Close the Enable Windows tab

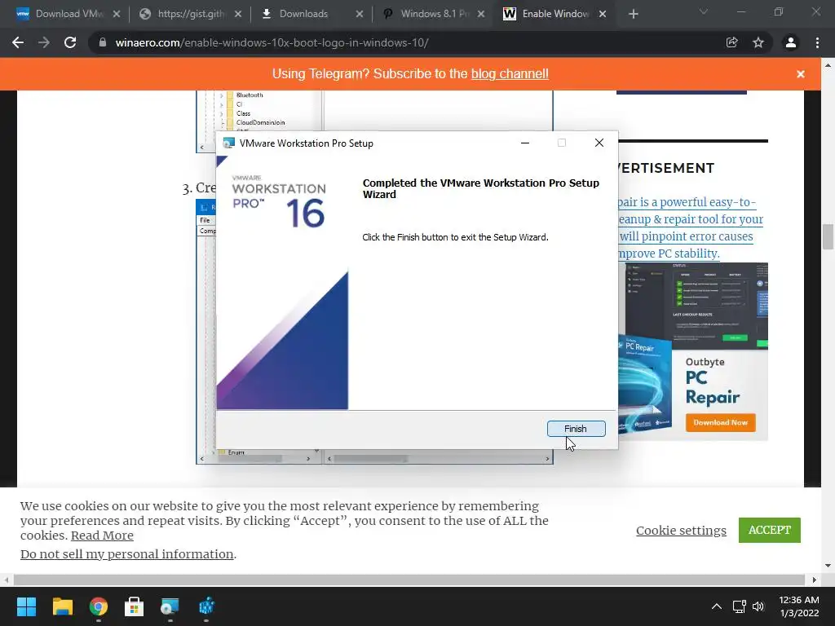[603, 14]
